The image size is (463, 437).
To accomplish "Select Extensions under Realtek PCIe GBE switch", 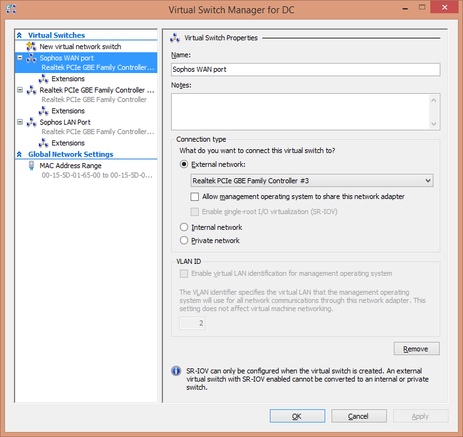I will tap(68, 111).
